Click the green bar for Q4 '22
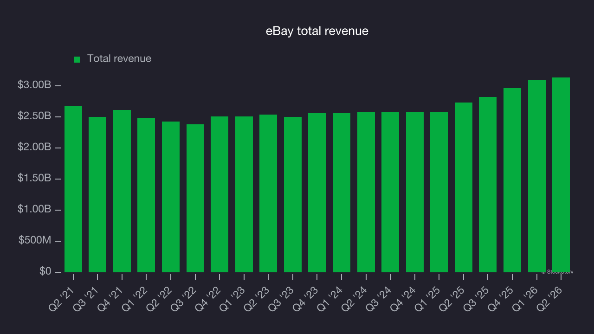The width and height of the screenshot is (594, 334). (x=220, y=194)
